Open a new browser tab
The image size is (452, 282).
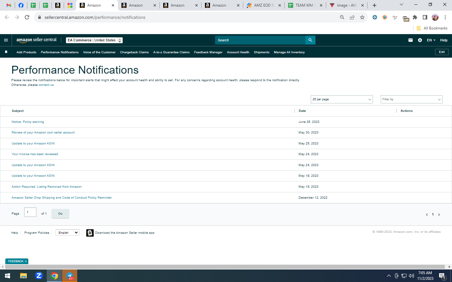point(374,5)
